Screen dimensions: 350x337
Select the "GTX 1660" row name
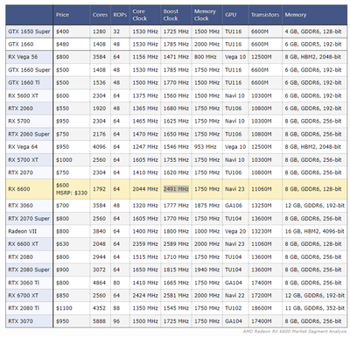point(21,44)
